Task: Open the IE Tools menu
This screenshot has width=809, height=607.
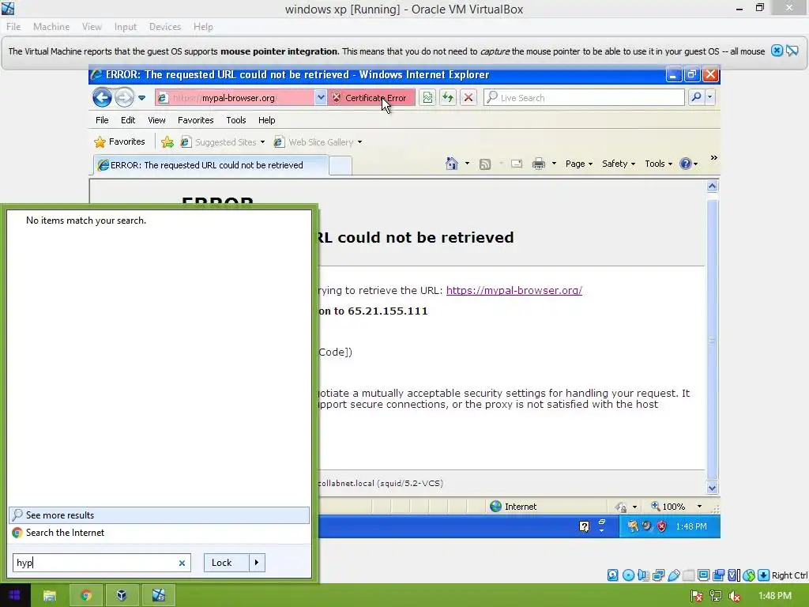Action: click(x=235, y=120)
